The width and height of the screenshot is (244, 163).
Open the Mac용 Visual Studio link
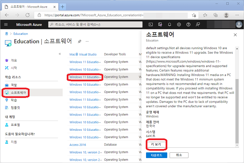click(x=83, y=54)
